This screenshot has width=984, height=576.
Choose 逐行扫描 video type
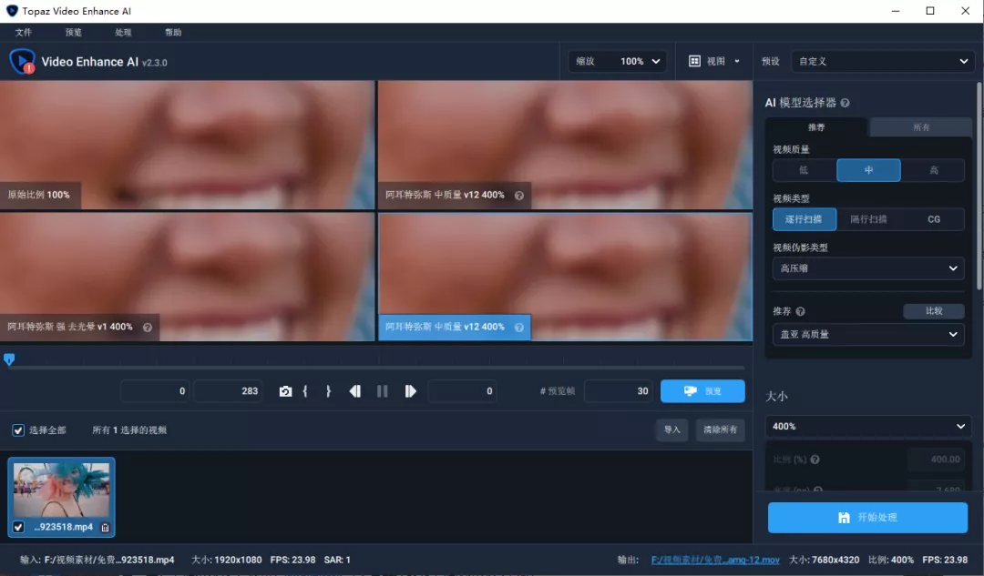[804, 219]
